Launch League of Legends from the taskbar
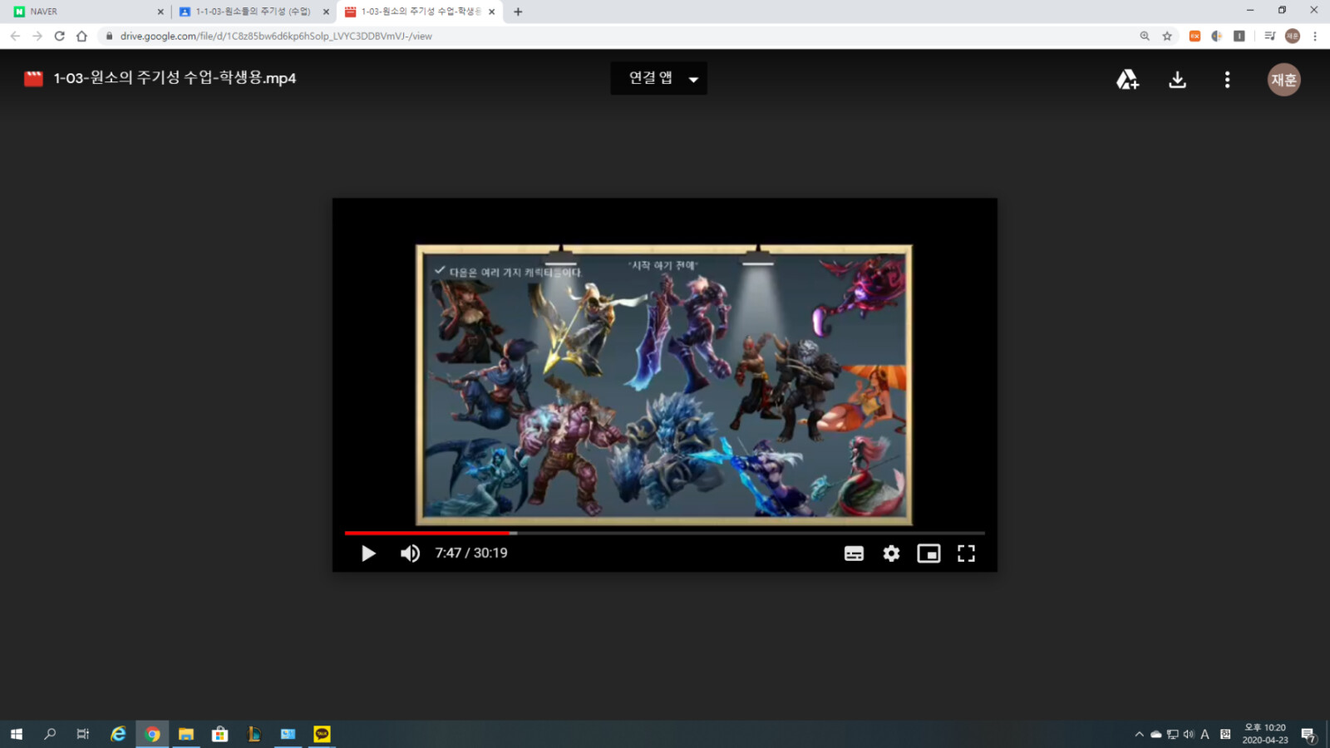This screenshot has height=748, width=1330. tap(254, 734)
